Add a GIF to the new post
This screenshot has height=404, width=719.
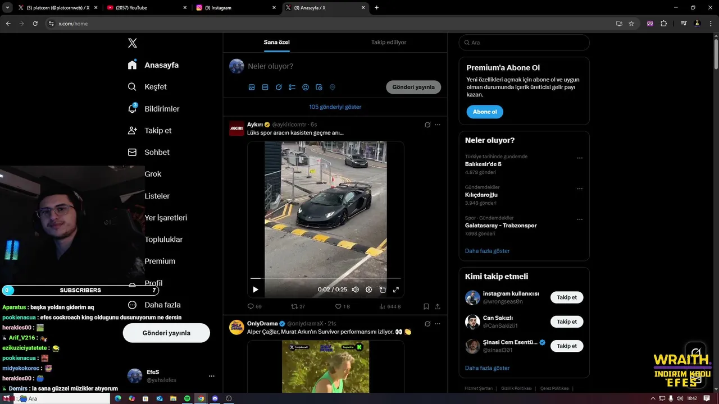click(x=265, y=87)
